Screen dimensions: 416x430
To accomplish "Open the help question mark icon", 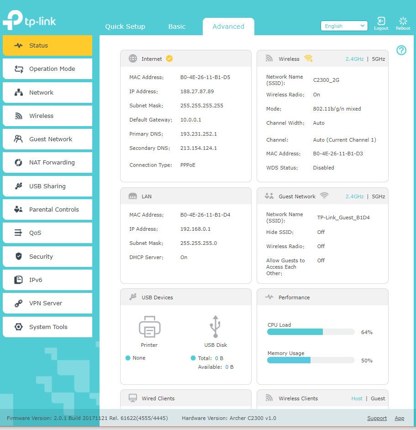I will coord(401,50).
